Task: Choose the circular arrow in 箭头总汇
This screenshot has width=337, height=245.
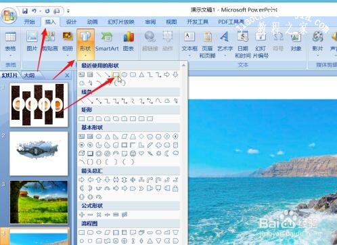Action: coord(99,197)
